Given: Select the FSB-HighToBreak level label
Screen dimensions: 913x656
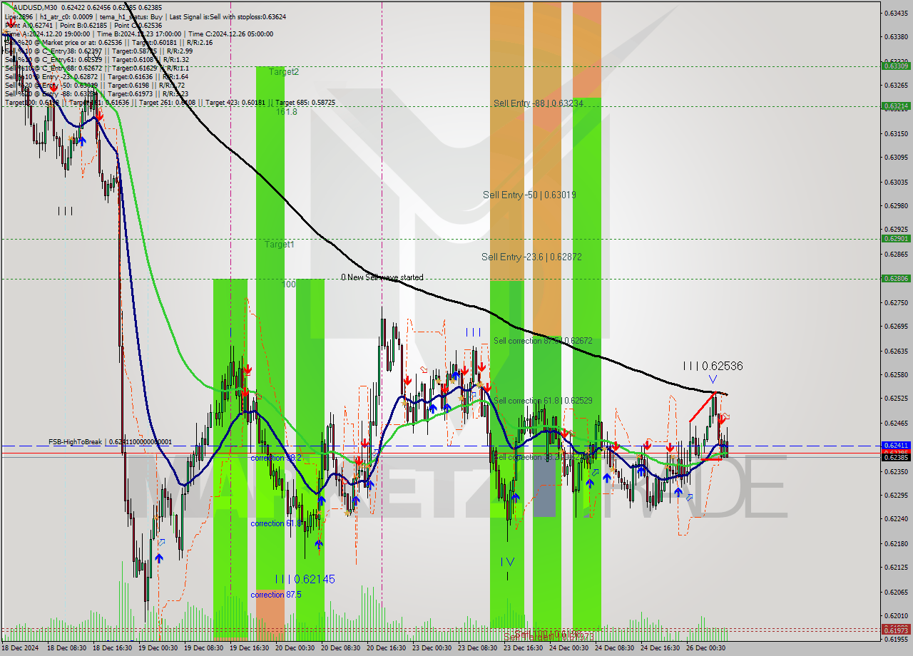Looking at the screenshot, I should (110, 442).
